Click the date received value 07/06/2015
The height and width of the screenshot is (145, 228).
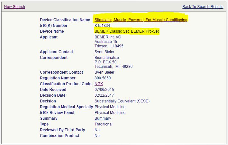pyautogui.click(x=104, y=90)
